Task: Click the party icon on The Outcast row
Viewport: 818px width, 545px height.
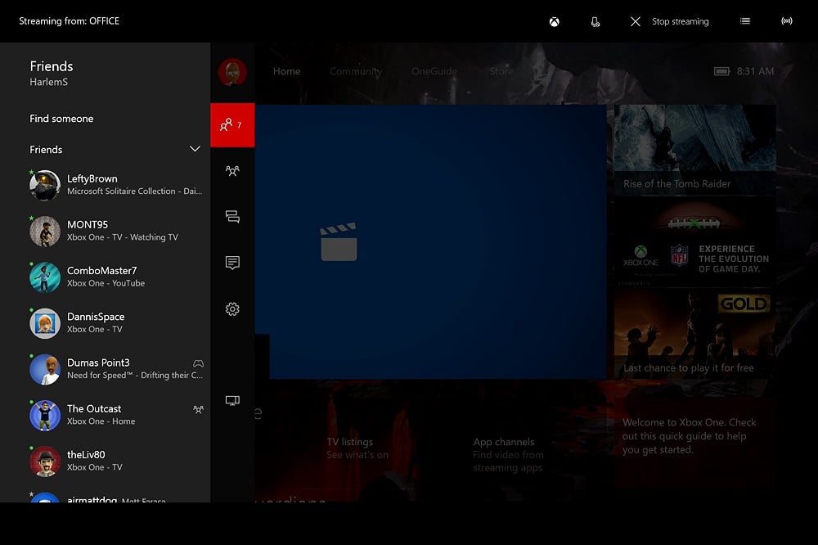Action: (198, 409)
